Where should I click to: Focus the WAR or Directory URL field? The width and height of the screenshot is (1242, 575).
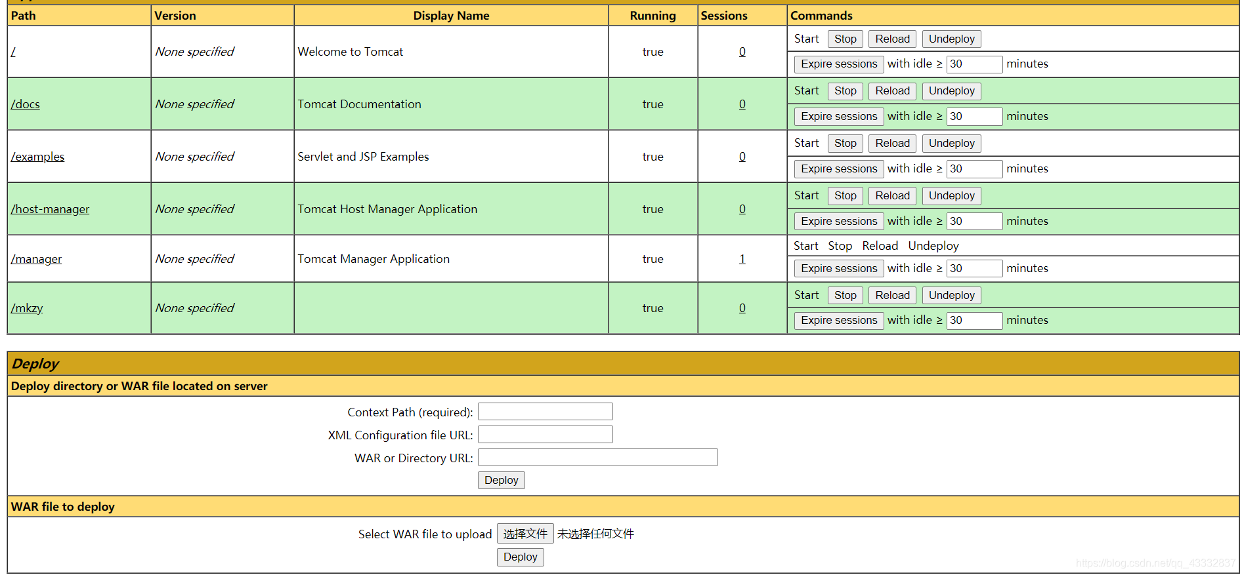[598, 458]
